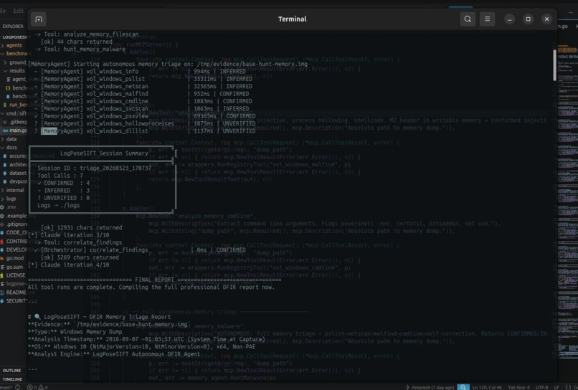The image size is (578, 390).
Task: Minimize the Terminal window
Action: [509, 19]
